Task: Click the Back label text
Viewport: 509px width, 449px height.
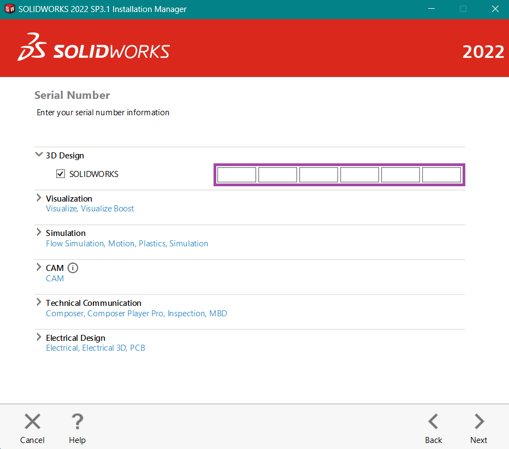Action: pos(434,440)
